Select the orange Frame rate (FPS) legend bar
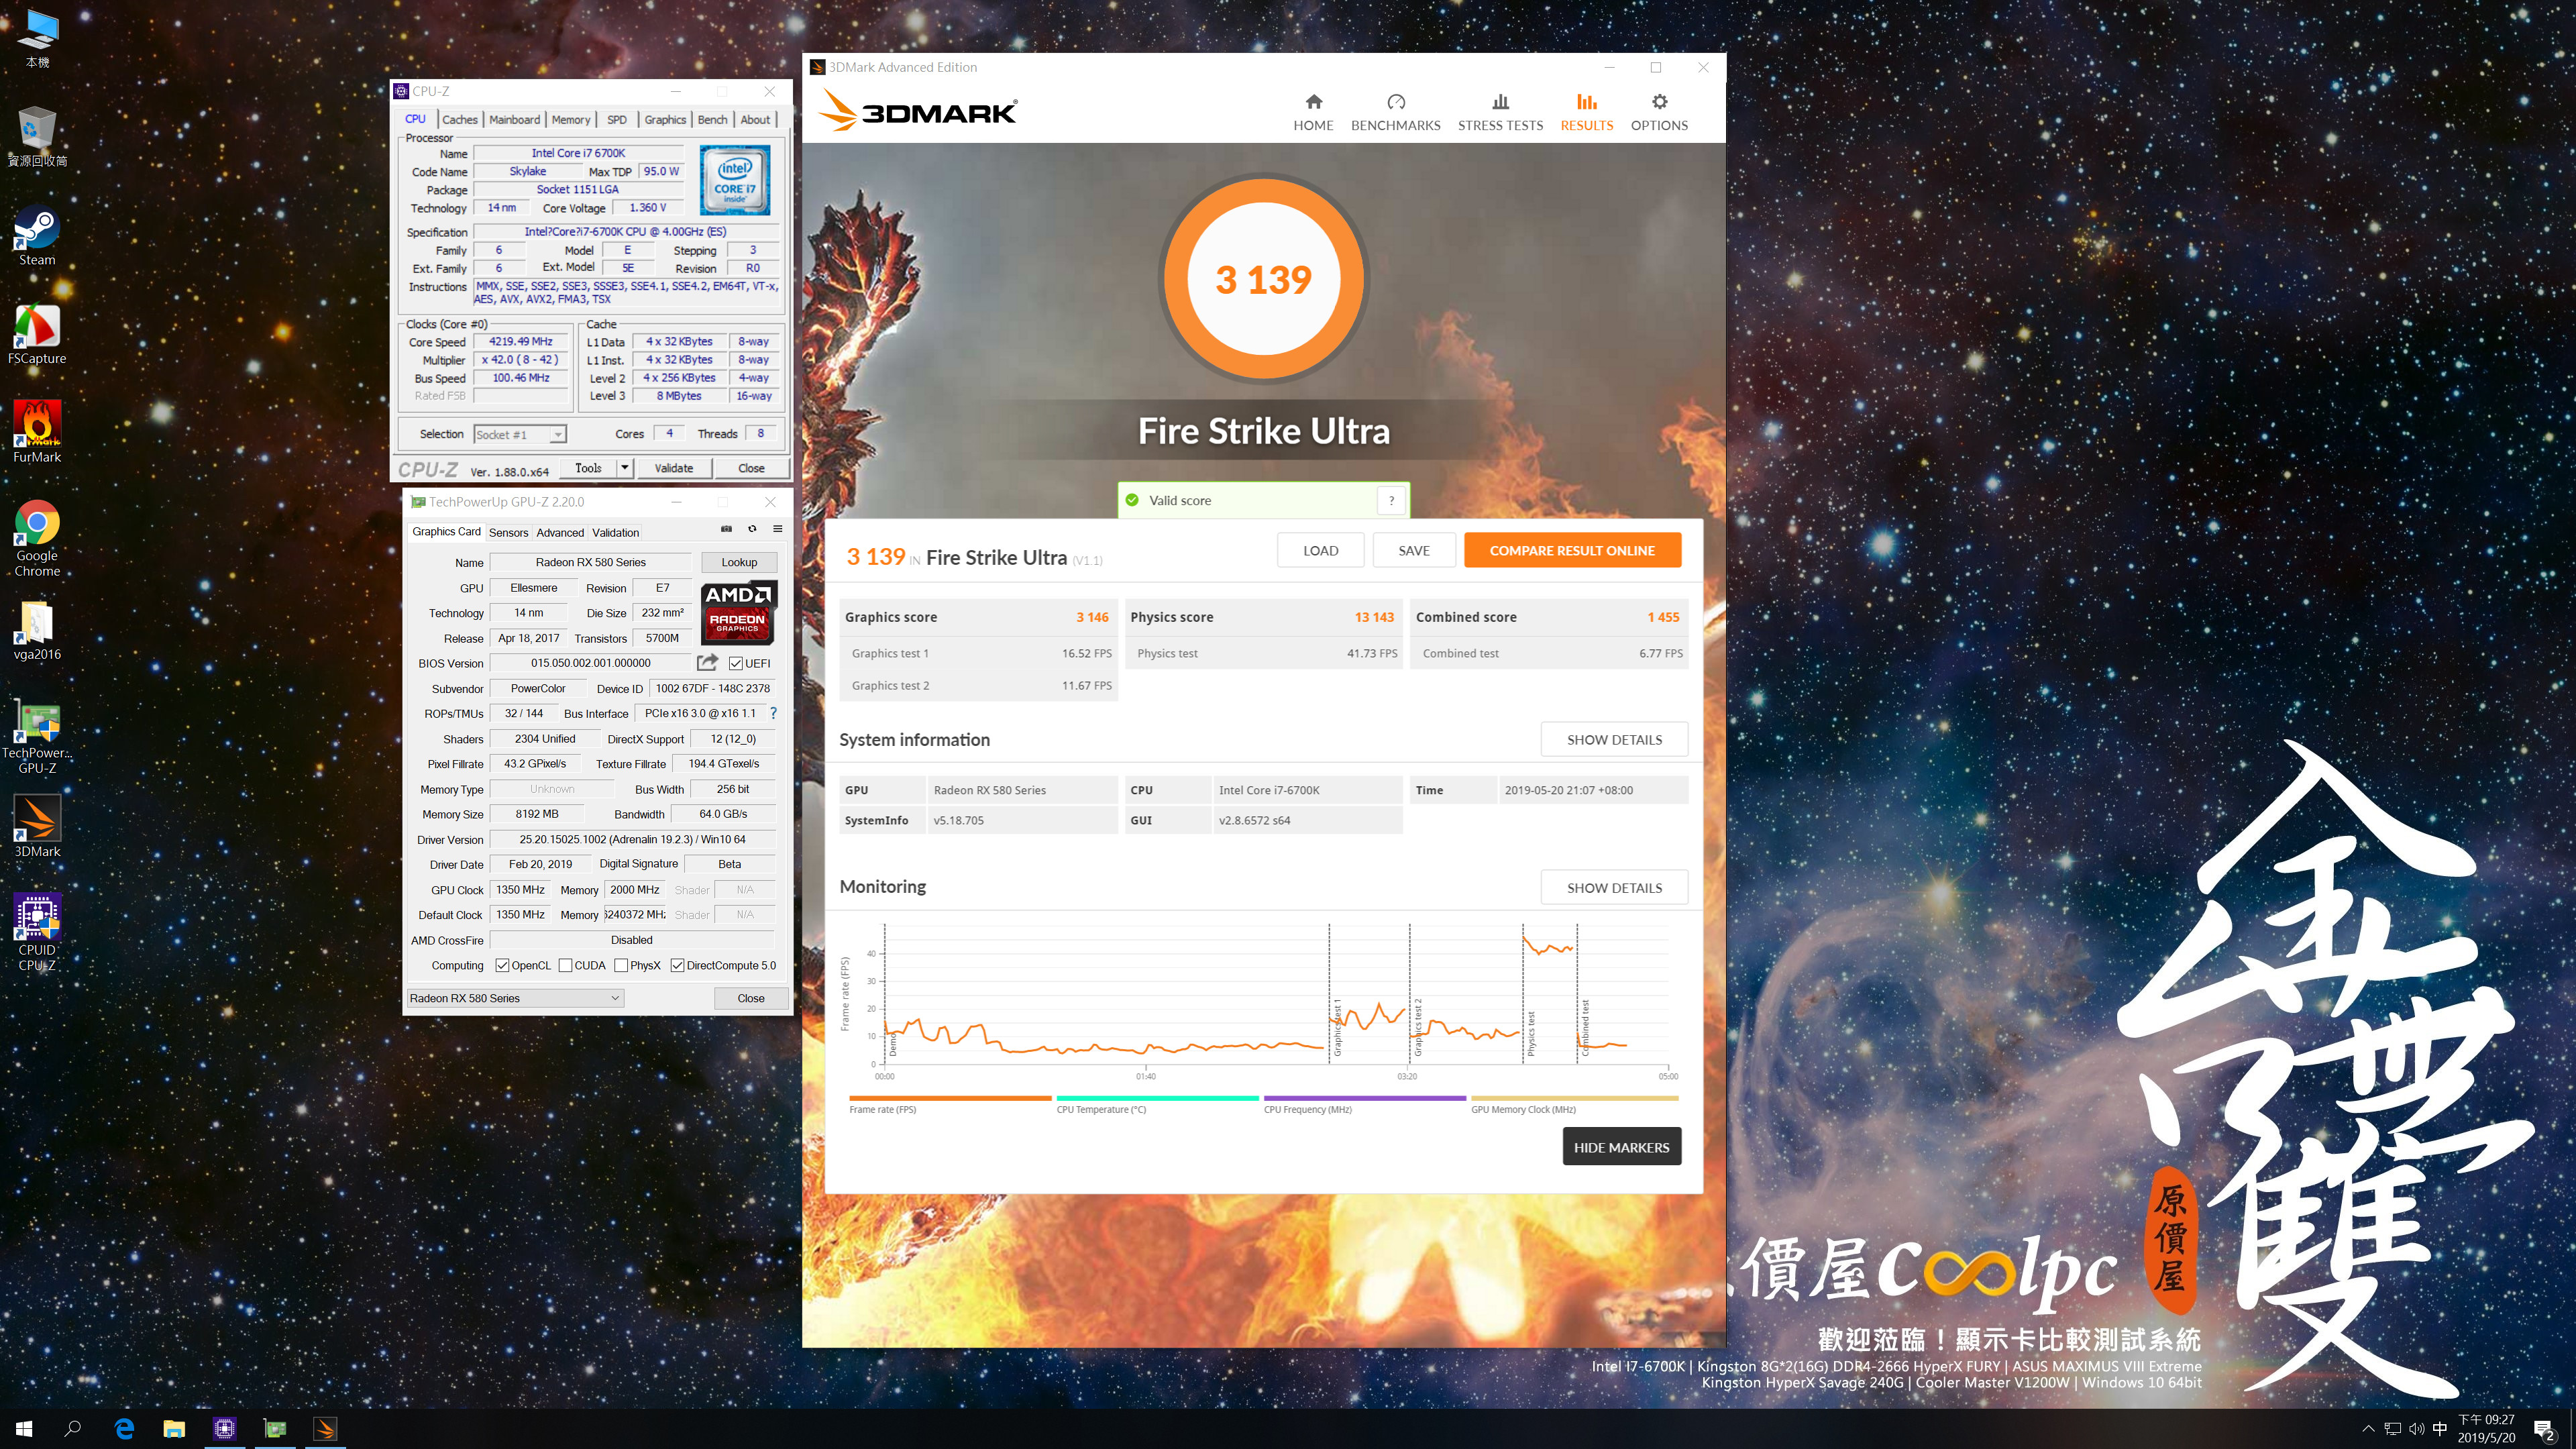The height and width of the screenshot is (1449, 2576). [950, 1098]
